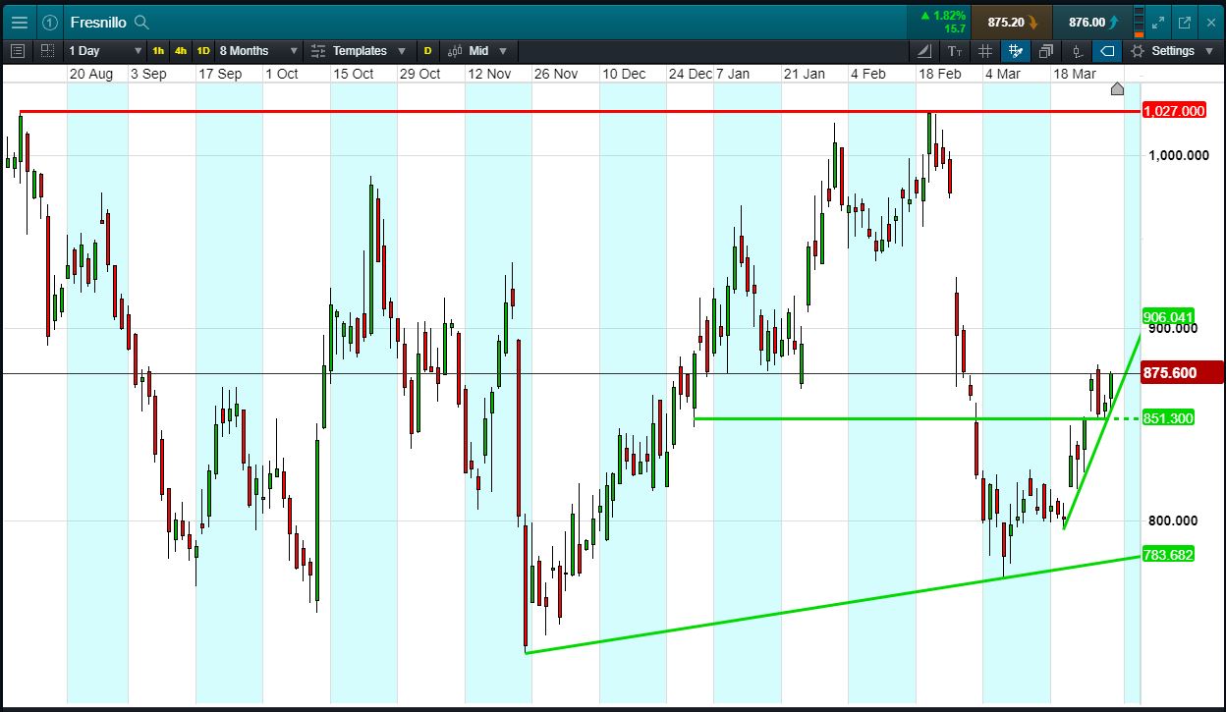Click the candlestick order icon
The image size is (1226, 712).
1078,50
